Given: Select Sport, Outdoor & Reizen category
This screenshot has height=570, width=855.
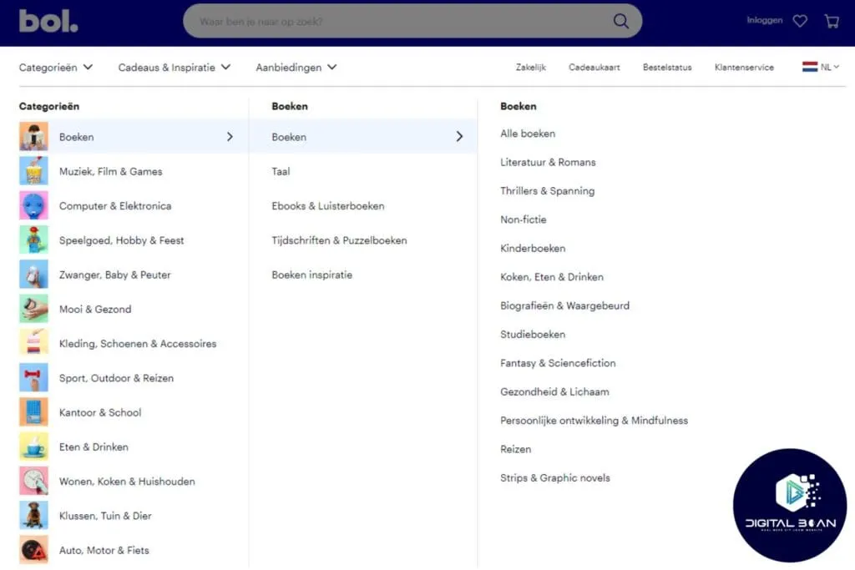Looking at the screenshot, I should [117, 378].
